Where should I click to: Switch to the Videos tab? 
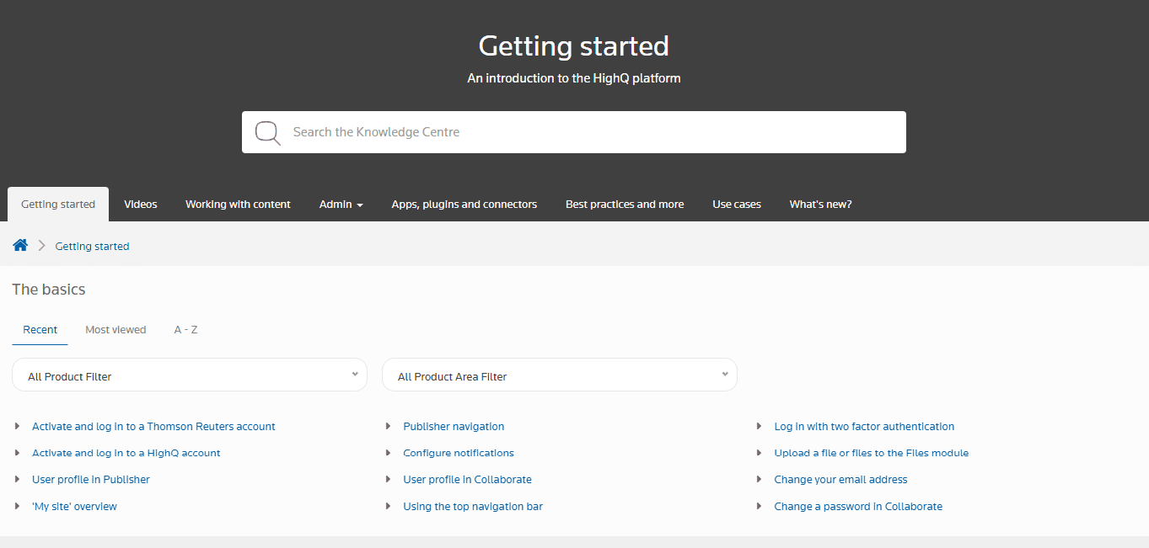pos(140,204)
